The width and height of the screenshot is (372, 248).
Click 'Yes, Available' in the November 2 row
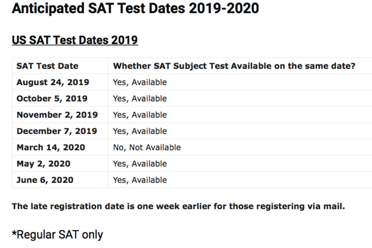pyautogui.click(x=139, y=115)
